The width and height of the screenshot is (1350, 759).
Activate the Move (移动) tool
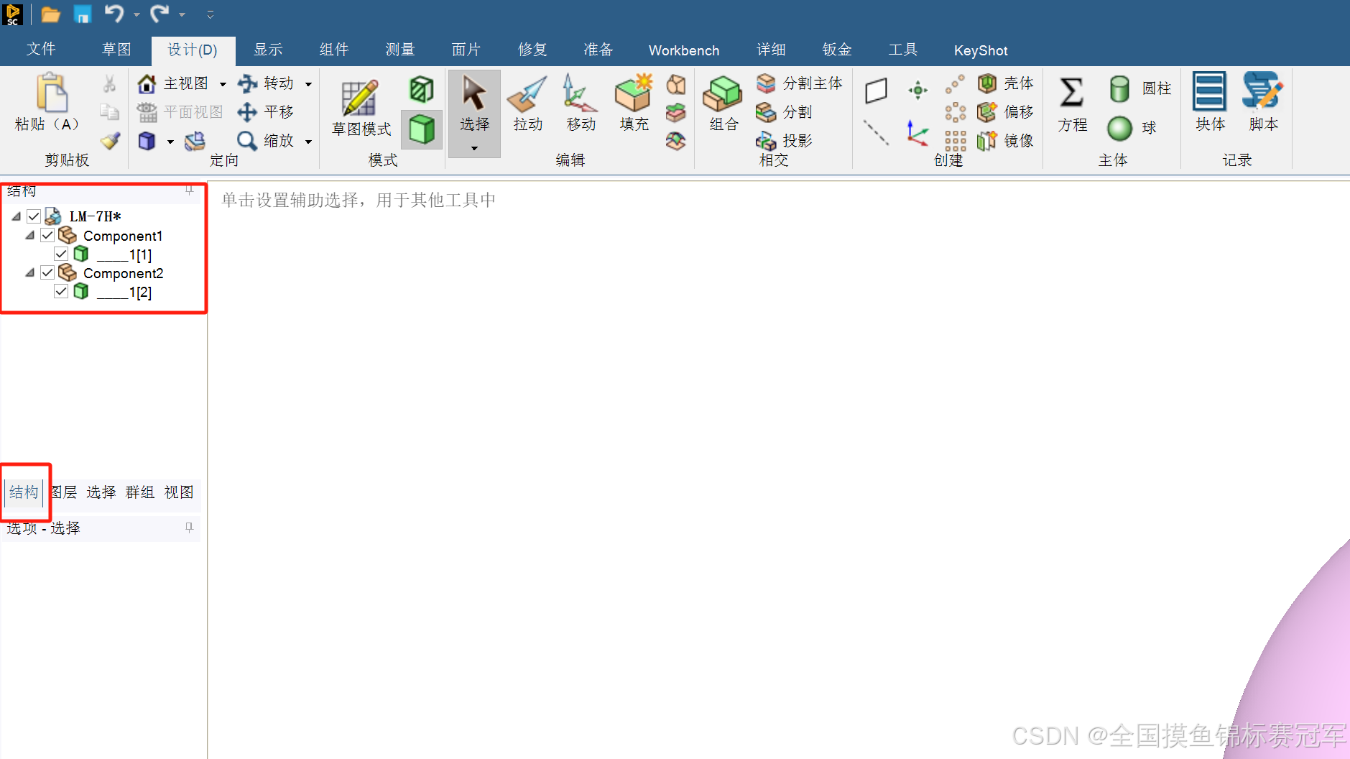tap(581, 104)
